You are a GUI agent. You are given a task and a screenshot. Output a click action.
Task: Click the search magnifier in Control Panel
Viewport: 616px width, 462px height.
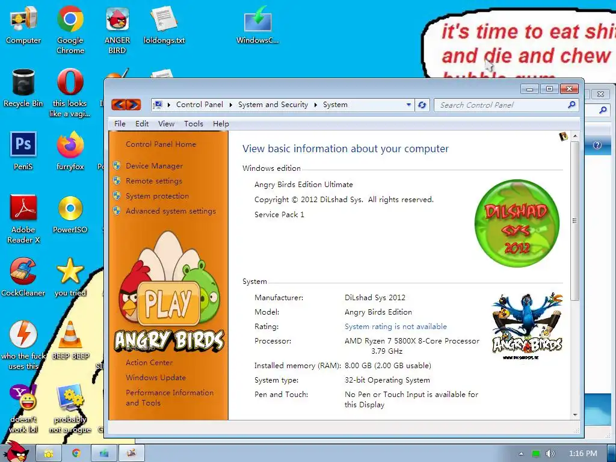click(571, 105)
